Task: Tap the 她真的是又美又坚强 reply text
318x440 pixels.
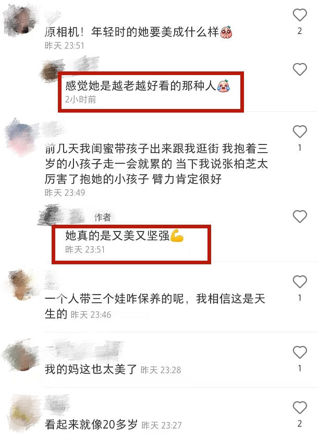Action: (125, 236)
